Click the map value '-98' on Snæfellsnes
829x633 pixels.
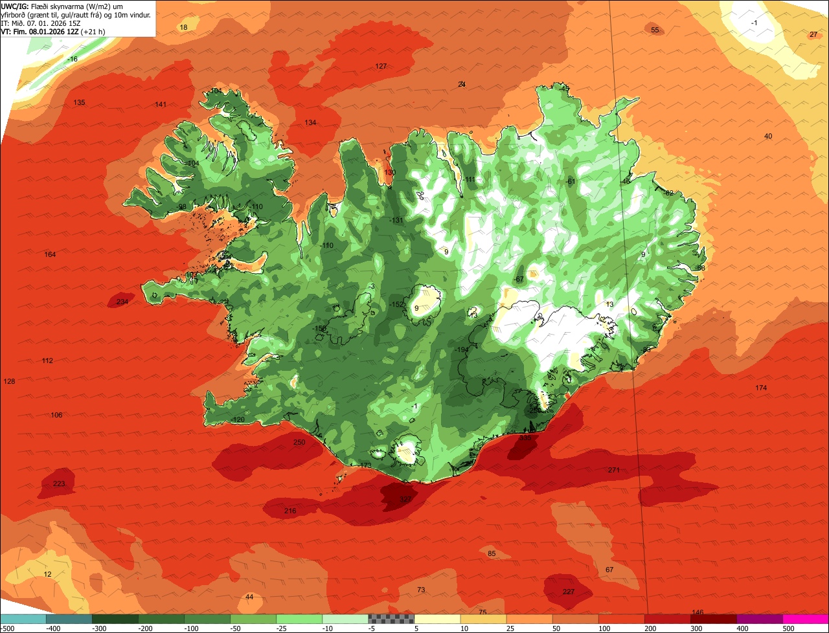point(182,206)
